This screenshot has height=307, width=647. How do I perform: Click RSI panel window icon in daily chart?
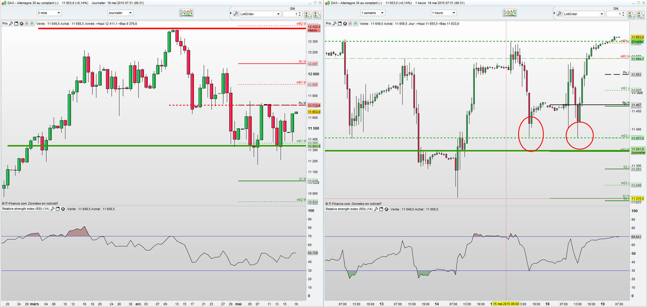[58, 209]
